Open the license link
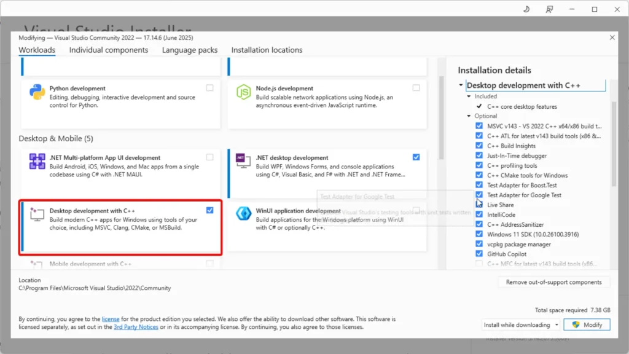 coord(111,319)
